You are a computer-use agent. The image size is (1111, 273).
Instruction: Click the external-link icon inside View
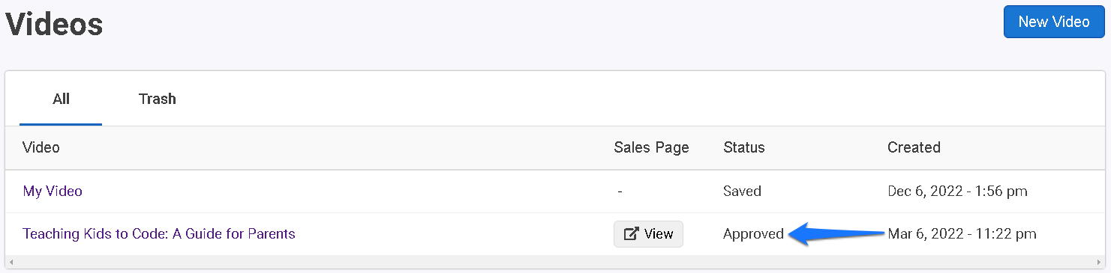pos(631,234)
